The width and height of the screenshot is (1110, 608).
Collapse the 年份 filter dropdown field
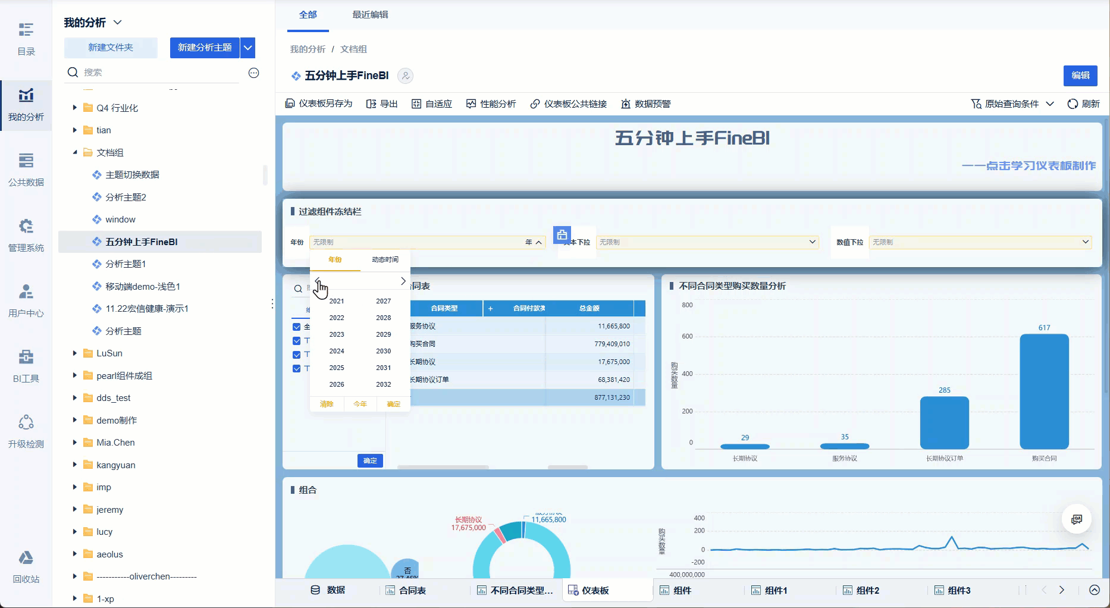coord(428,242)
